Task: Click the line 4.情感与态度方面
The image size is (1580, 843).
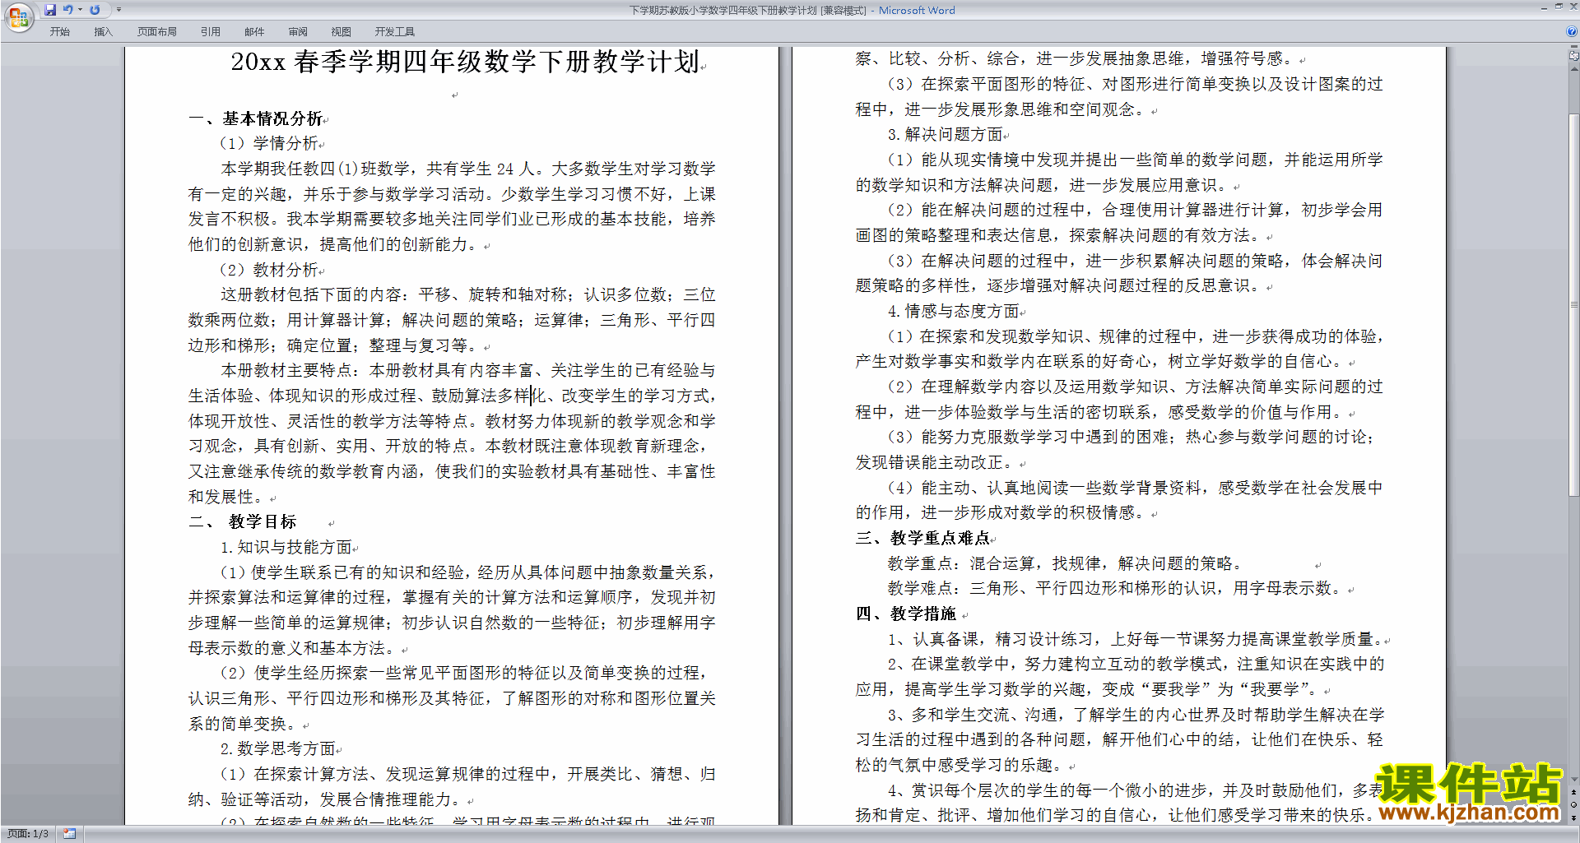Action: click(x=954, y=311)
